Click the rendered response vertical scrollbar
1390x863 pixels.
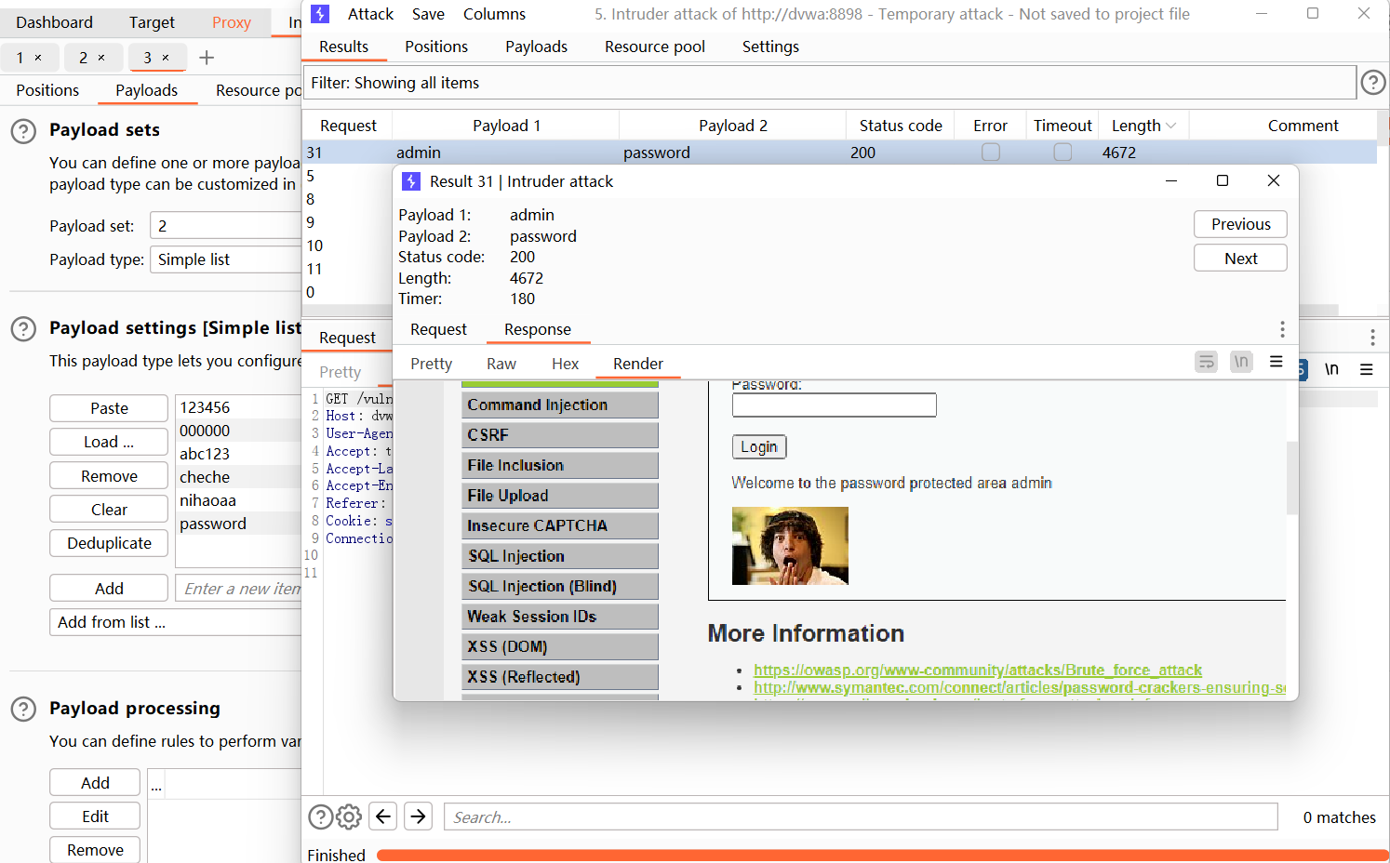(x=1291, y=478)
